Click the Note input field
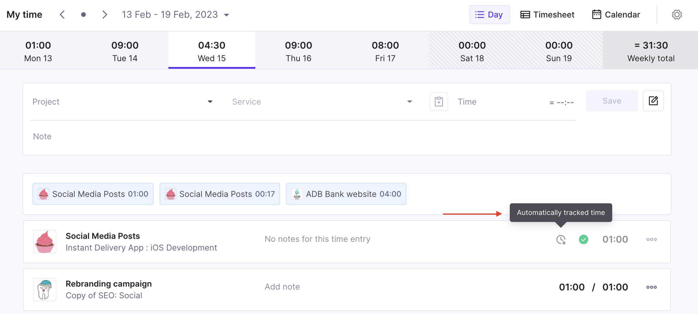 coord(303,136)
